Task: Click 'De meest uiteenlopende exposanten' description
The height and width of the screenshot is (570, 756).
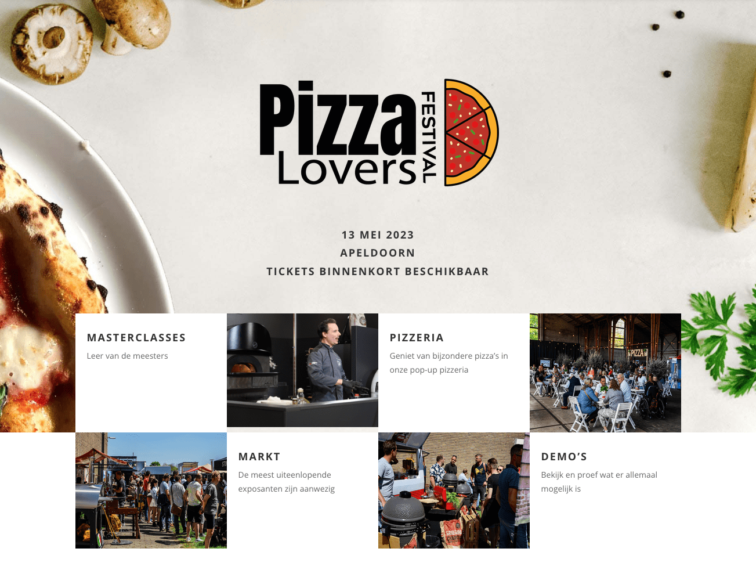Action: tap(287, 482)
